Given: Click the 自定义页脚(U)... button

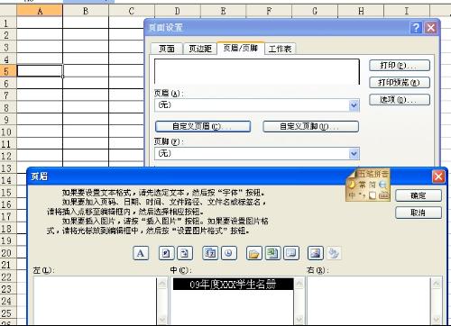Looking at the screenshot, I should click(310, 126).
